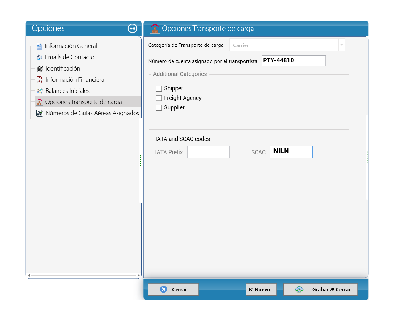Open Información Financiera section
397x318 pixels.
(x=75, y=79)
